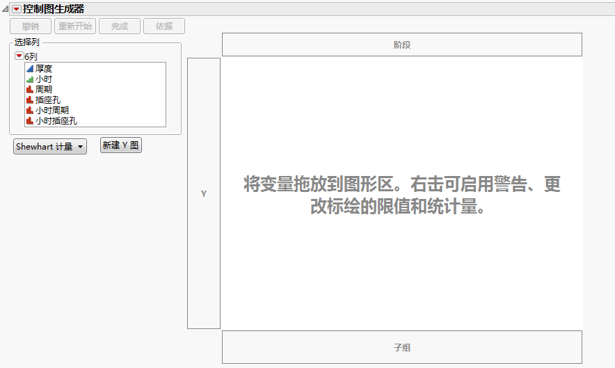Click the Y drop zone

[x=204, y=193]
